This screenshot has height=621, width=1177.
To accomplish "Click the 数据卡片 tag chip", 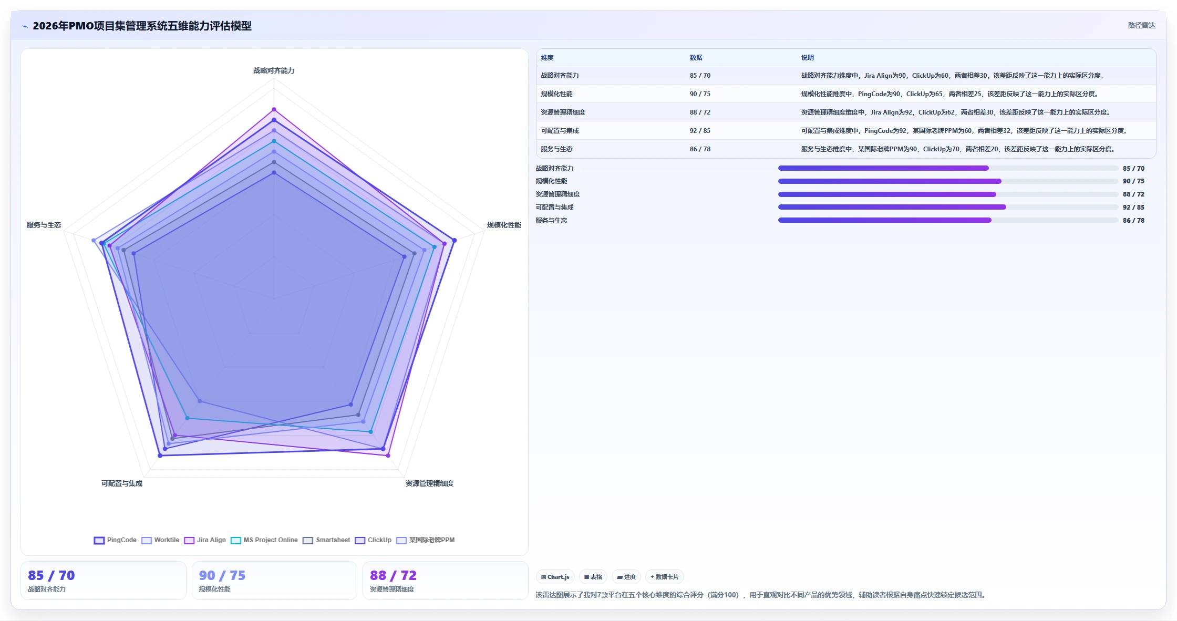I will (x=665, y=577).
